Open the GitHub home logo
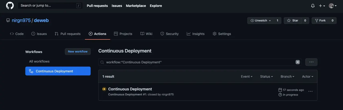Viewport: 343px width, 110px height. 10,6
